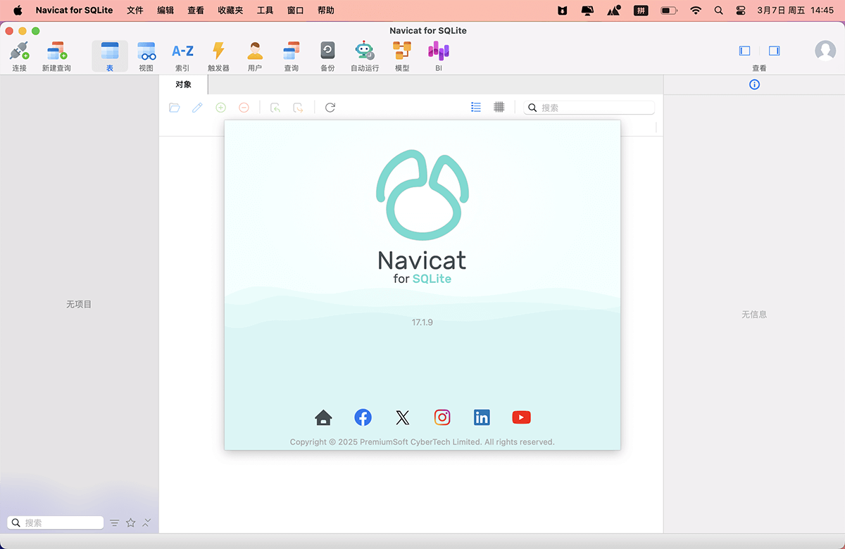
Task: Open the LinkedIn link icon
Action: pos(482,417)
